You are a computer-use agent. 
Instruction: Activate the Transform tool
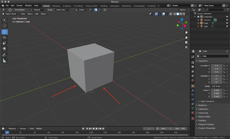tap(4, 48)
